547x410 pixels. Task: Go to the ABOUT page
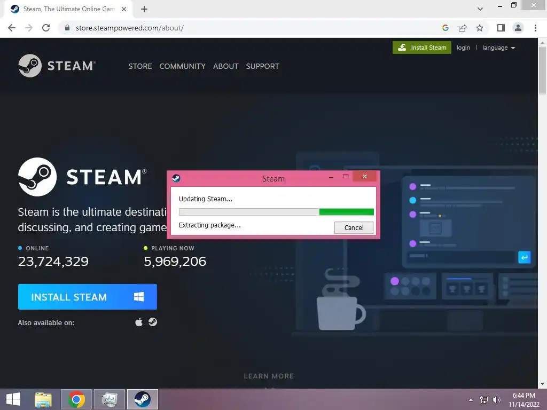[226, 66]
